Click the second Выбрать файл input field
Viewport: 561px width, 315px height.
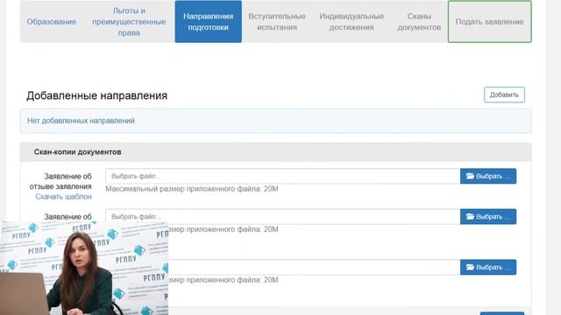[x=282, y=217]
